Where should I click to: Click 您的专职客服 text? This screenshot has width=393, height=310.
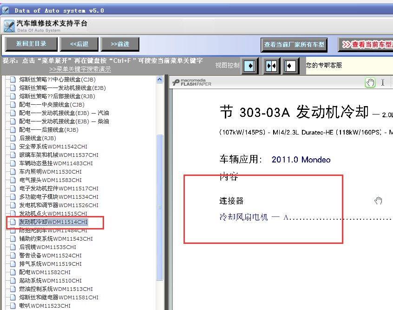pyautogui.click(x=324, y=65)
